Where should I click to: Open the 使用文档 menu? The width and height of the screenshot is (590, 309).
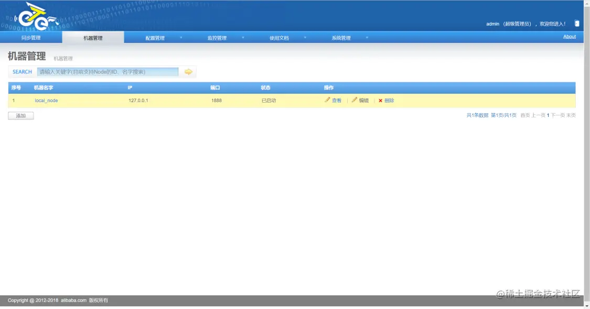pos(279,38)
